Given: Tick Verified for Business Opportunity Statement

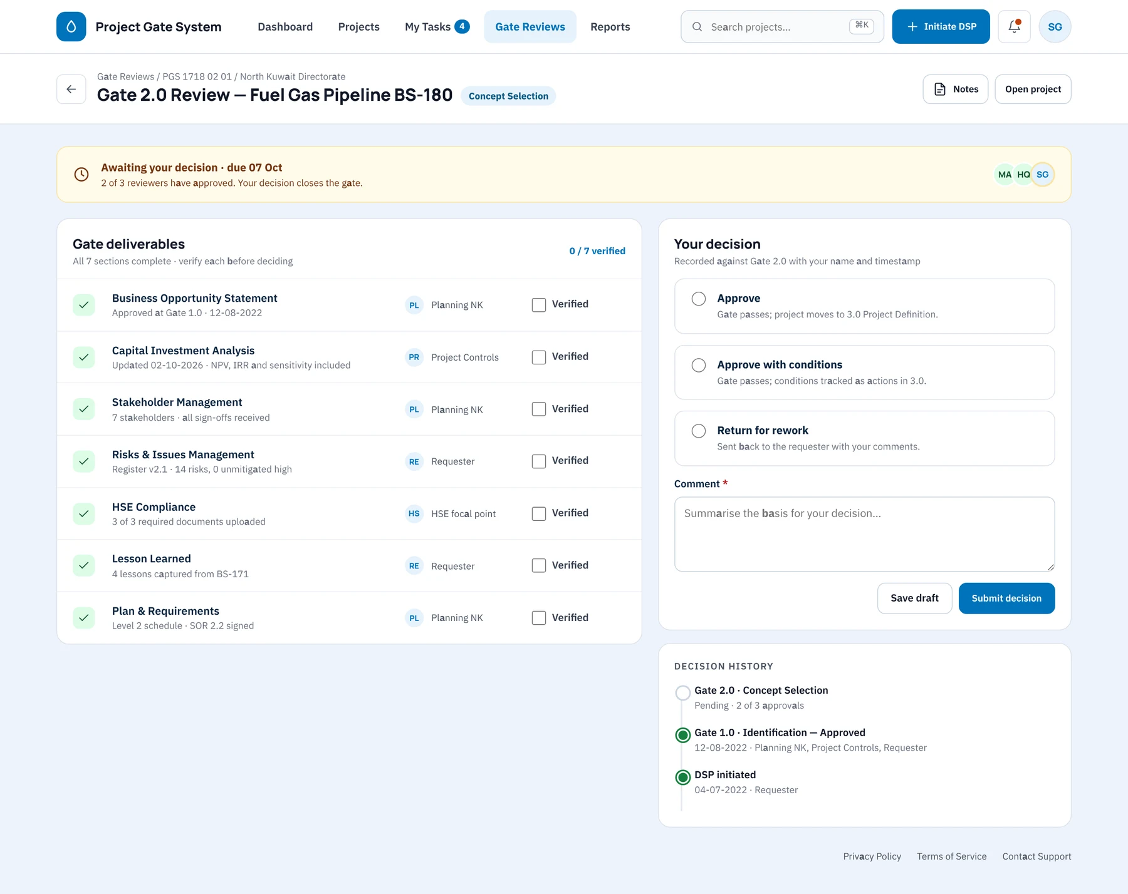Looking at the screenshot, I should [x=539, y=305].
